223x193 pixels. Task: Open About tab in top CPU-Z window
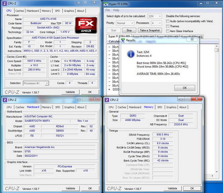(81, 11)
